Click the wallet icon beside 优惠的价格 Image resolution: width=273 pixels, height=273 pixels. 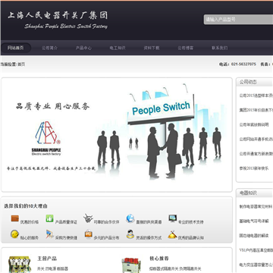click(15, 218)
